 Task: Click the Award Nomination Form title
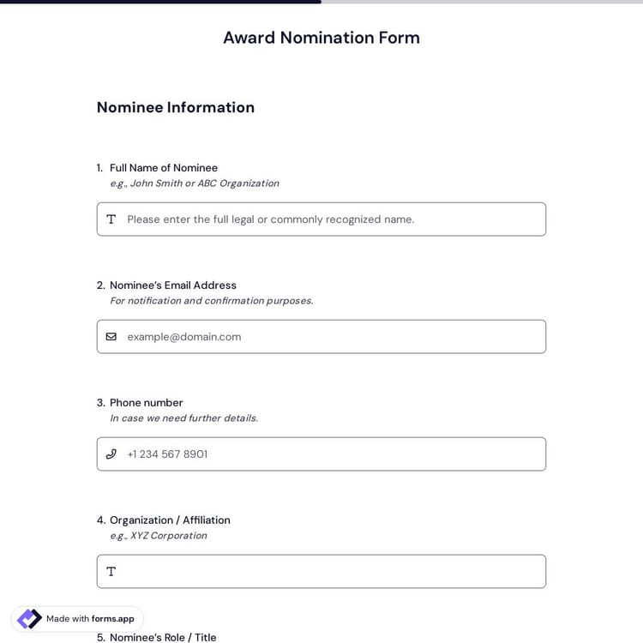coord(321,38)
